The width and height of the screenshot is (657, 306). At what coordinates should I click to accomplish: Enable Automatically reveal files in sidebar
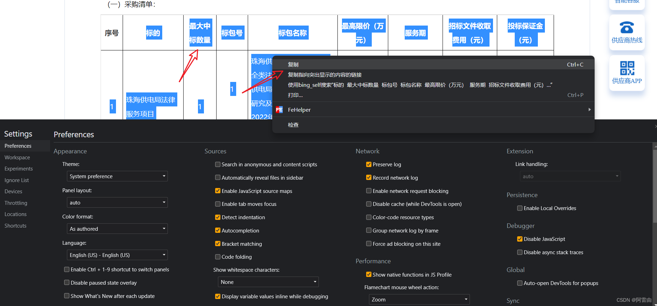218,178
